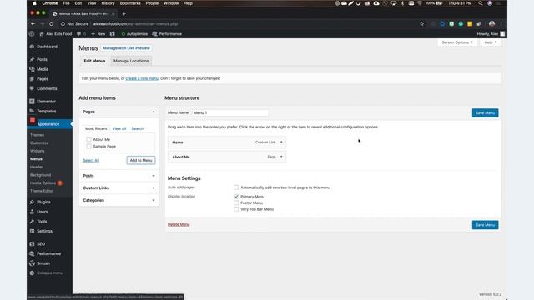Open Pages in the sidebar
Viewport: 534px width, 300px height.
click(43, 78)
